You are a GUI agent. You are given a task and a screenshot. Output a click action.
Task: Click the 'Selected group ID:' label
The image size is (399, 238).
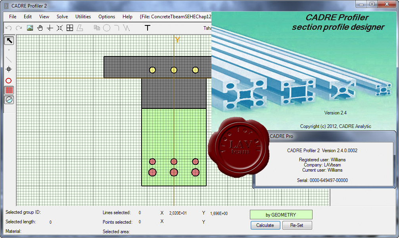coord(23,212)
